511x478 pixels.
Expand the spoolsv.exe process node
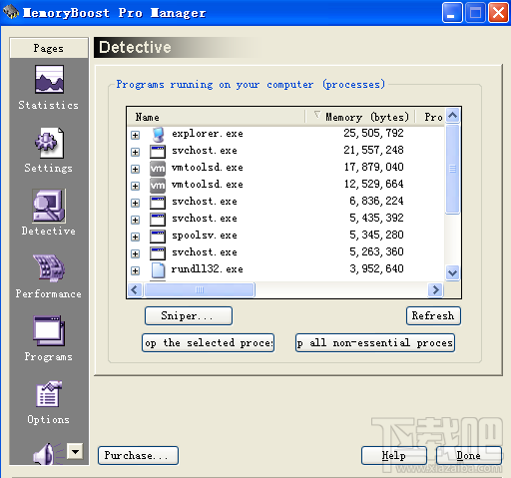click(x=135, y=237)
